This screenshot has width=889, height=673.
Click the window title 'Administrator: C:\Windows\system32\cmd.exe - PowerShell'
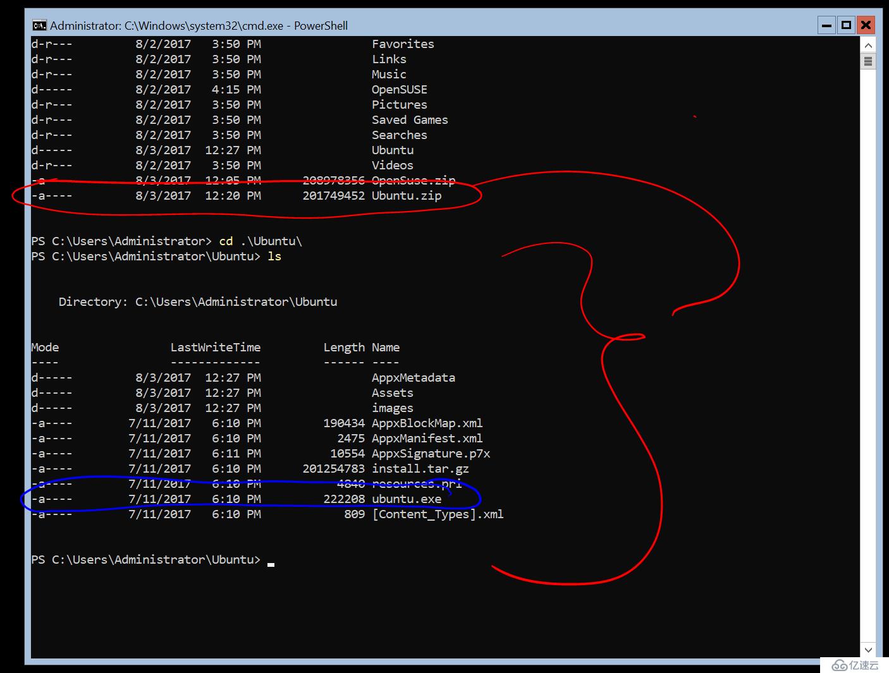(199, 26)
